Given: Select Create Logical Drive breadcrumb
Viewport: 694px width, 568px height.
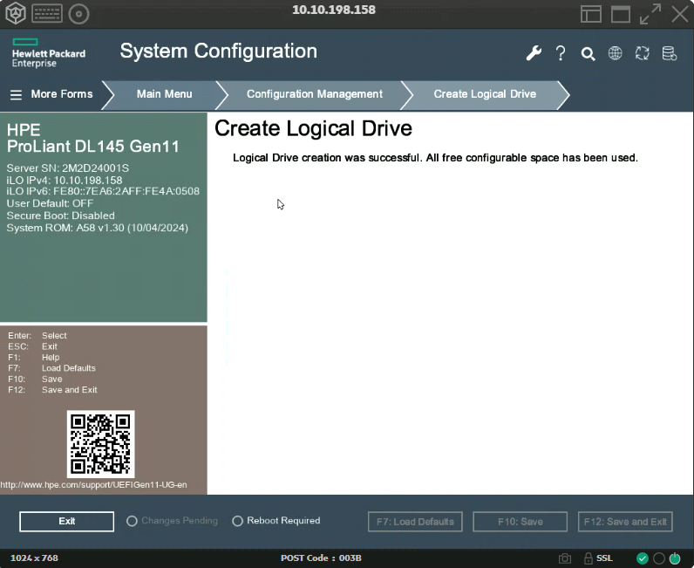Looking at the screenshot, I should pos(485,94).
